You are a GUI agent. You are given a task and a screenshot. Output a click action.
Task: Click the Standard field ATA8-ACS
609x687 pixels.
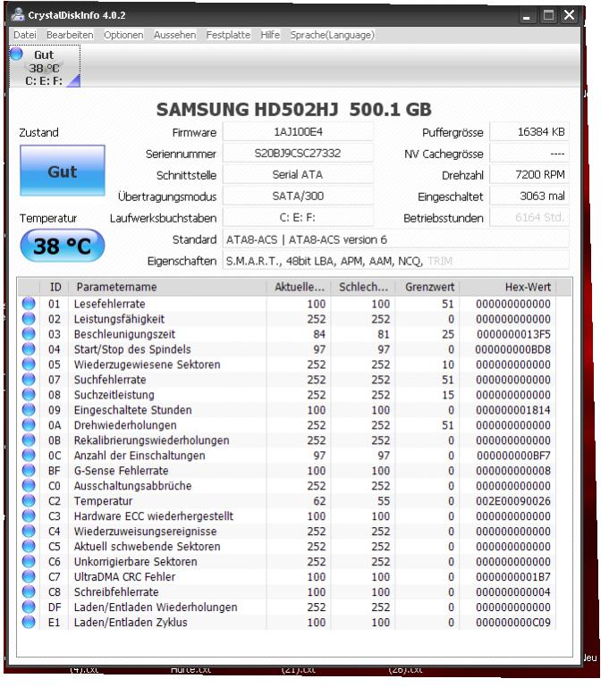pyautogui.click(x=396, y=239)
